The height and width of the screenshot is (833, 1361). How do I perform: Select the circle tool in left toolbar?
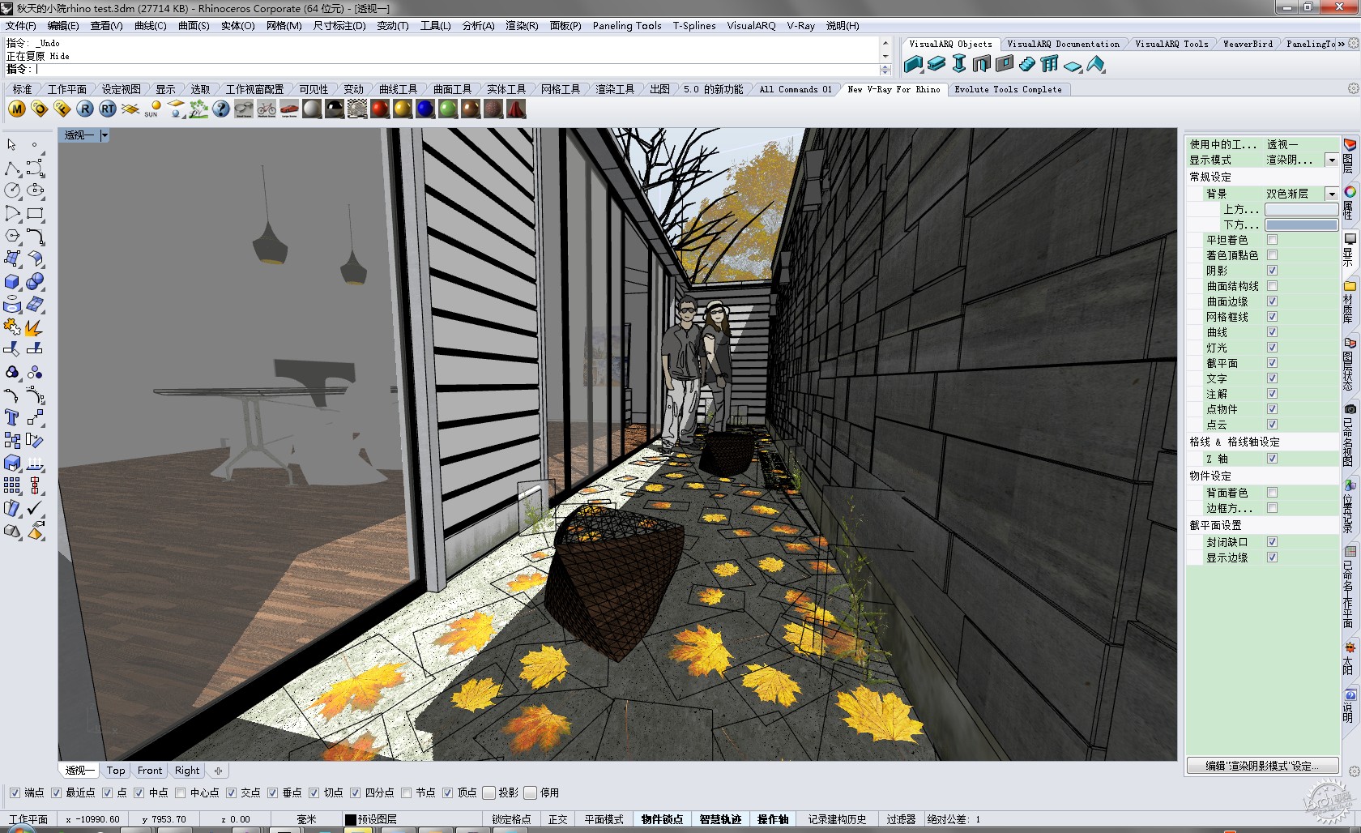(x=12, y=190)
